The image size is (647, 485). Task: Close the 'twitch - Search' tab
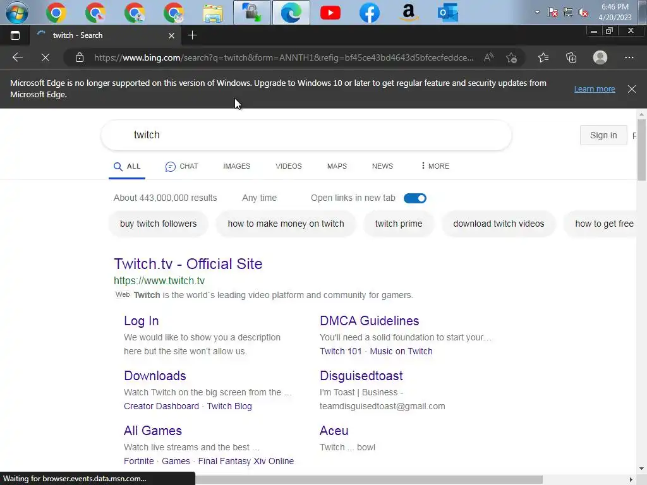pos(172,35)
